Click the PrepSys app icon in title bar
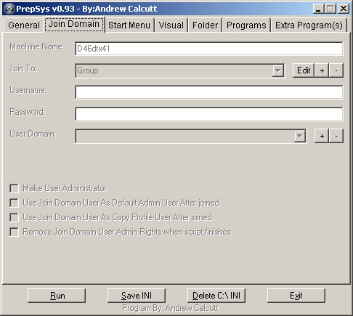The image size is (353, 316). pos(9,9)
